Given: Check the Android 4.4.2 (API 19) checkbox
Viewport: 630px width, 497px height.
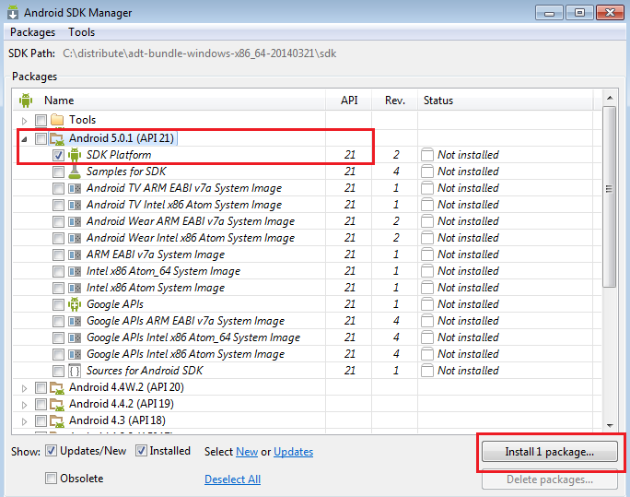Looking at the screenshot, I should (41, 404).
